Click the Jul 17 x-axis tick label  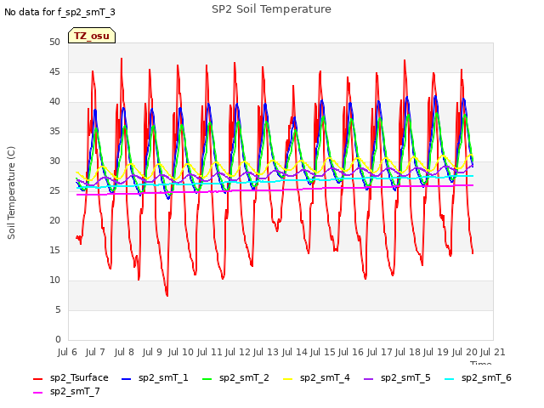379,352
